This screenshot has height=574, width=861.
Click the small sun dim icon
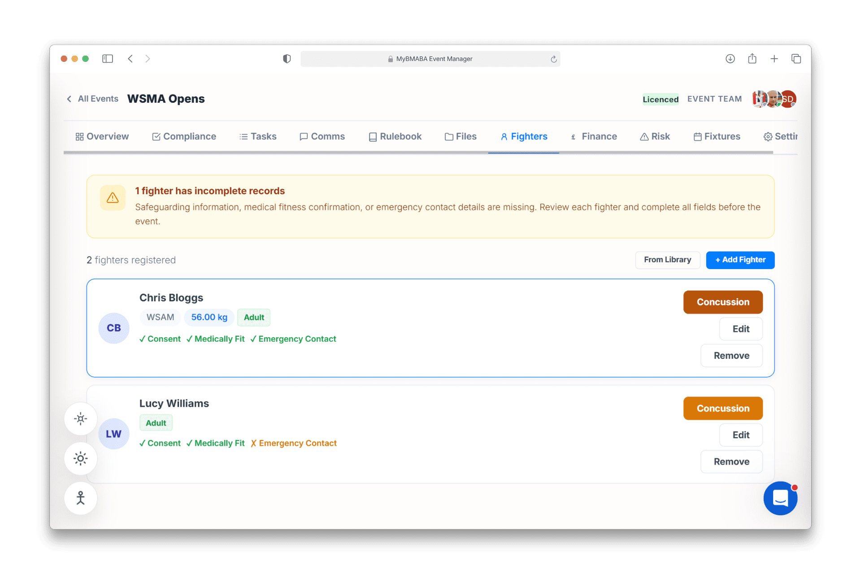[81, 419]
